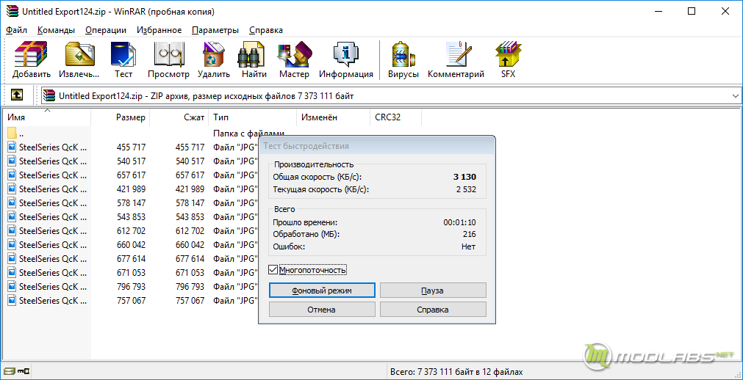Click the Удалить toolbar icon
Image resolution: width=743 pixels, height=380 pixels.
point(214,59)
